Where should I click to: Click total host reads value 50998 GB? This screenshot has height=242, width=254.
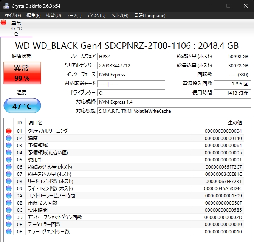point(232,56)
